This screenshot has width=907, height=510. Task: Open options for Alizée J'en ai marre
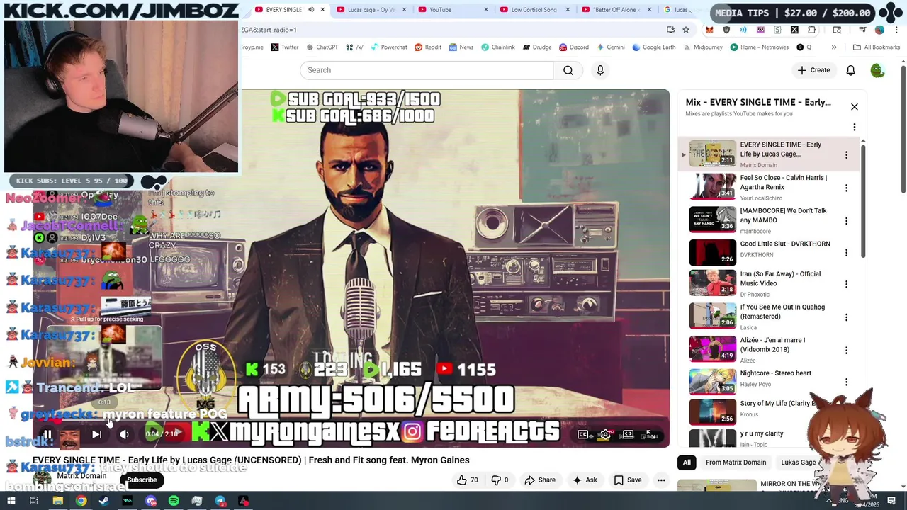pos(846,350)
